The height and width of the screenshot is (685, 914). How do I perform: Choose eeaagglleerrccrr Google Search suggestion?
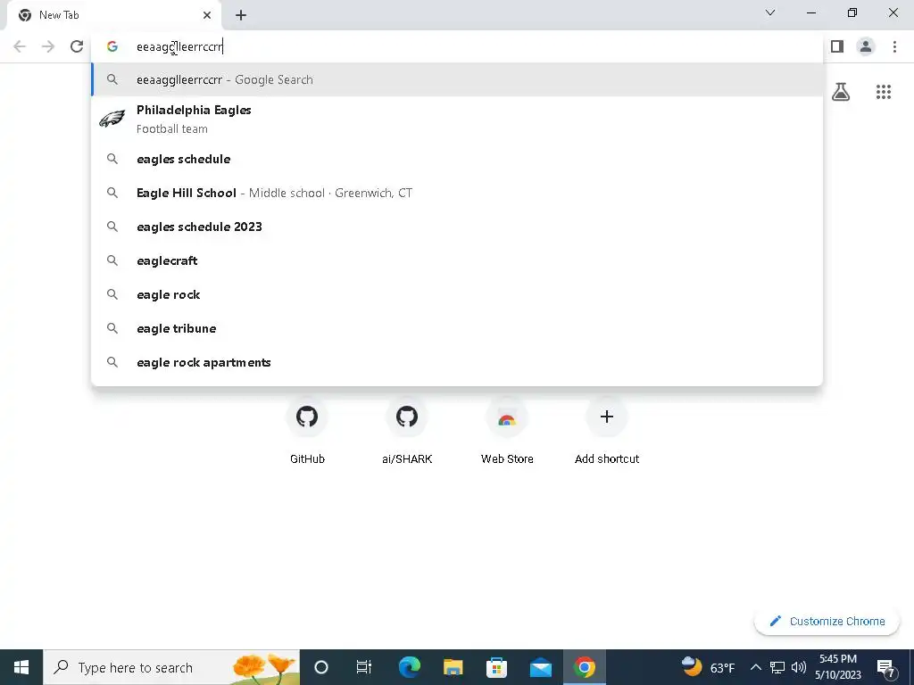(x=457, y=79)
